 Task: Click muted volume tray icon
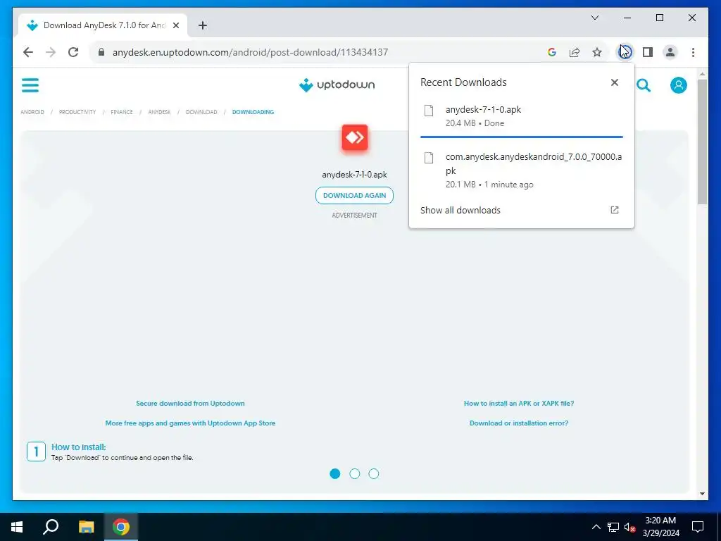630,527
